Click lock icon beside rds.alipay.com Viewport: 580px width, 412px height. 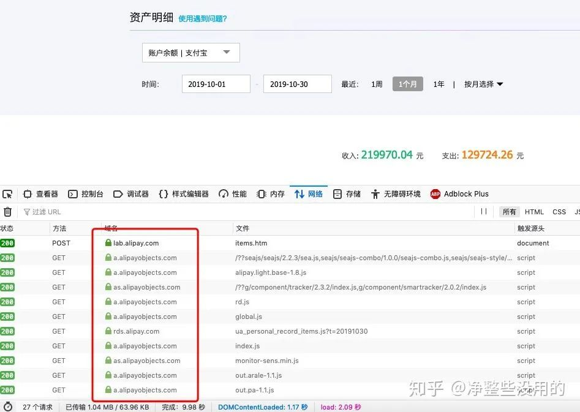click(108, 331)
